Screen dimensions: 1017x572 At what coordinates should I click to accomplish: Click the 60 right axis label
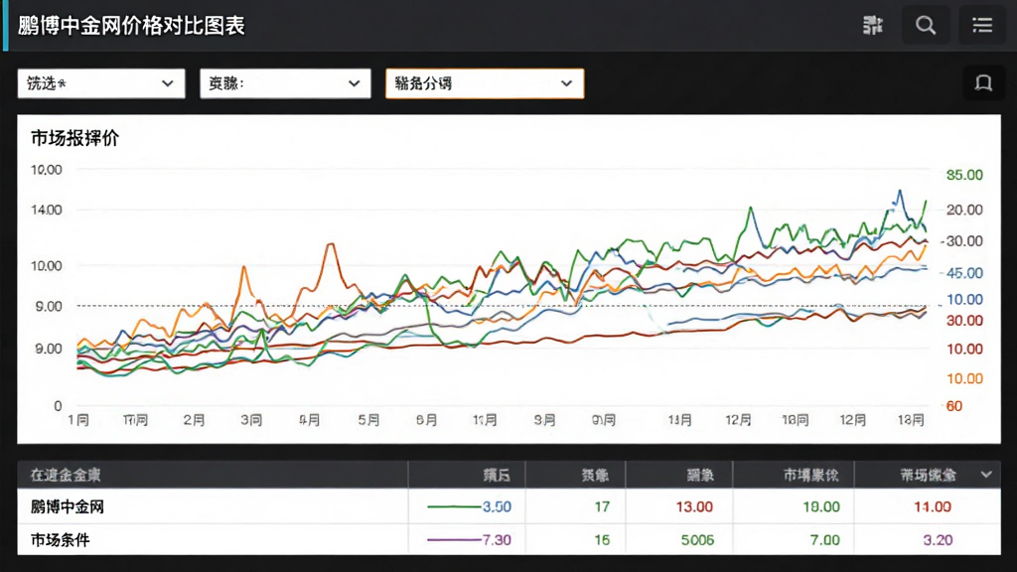pyautogui.click(x=954, y=406)
